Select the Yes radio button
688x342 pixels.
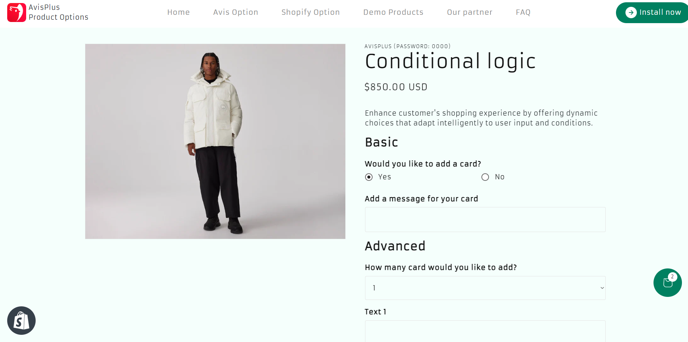coord(369,177)
